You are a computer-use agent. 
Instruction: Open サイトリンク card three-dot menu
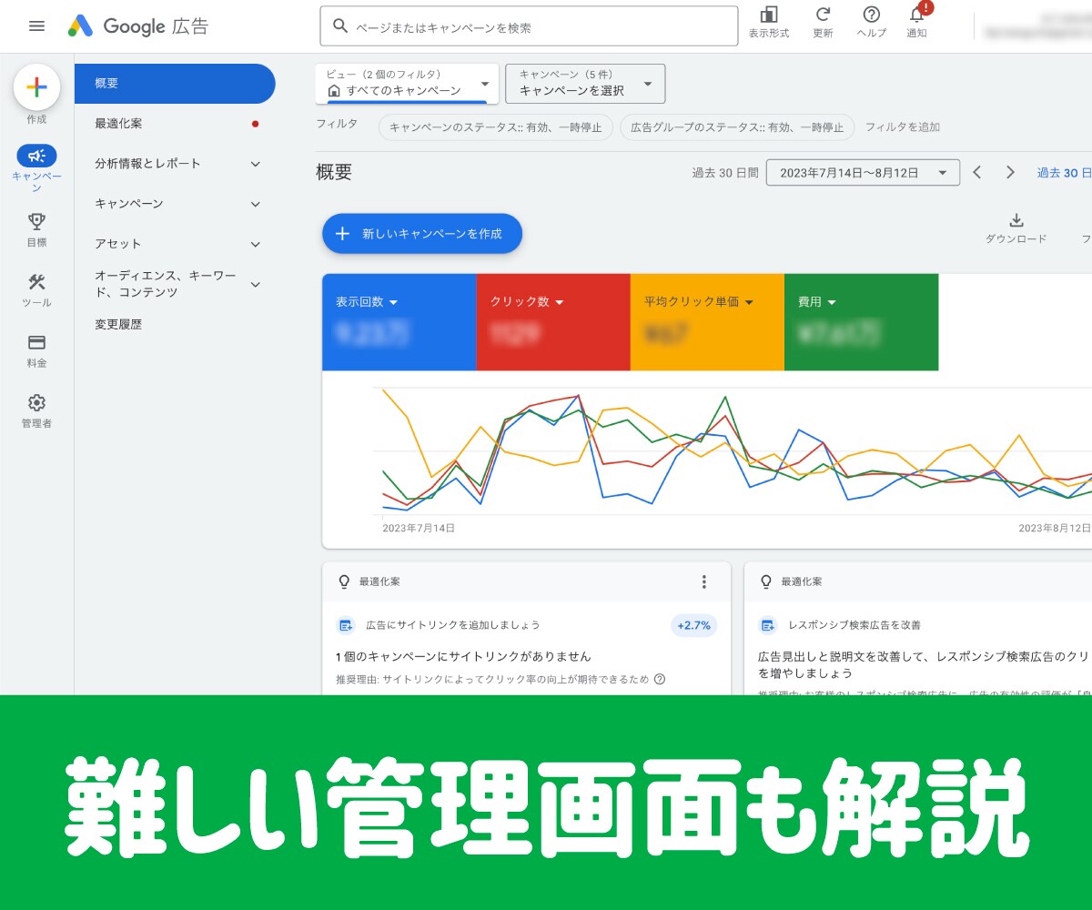(703, 581)
